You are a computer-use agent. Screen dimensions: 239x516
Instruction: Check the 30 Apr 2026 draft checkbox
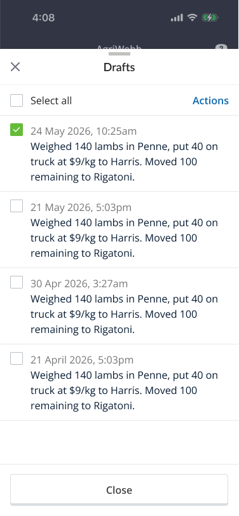tap(17, 282)
